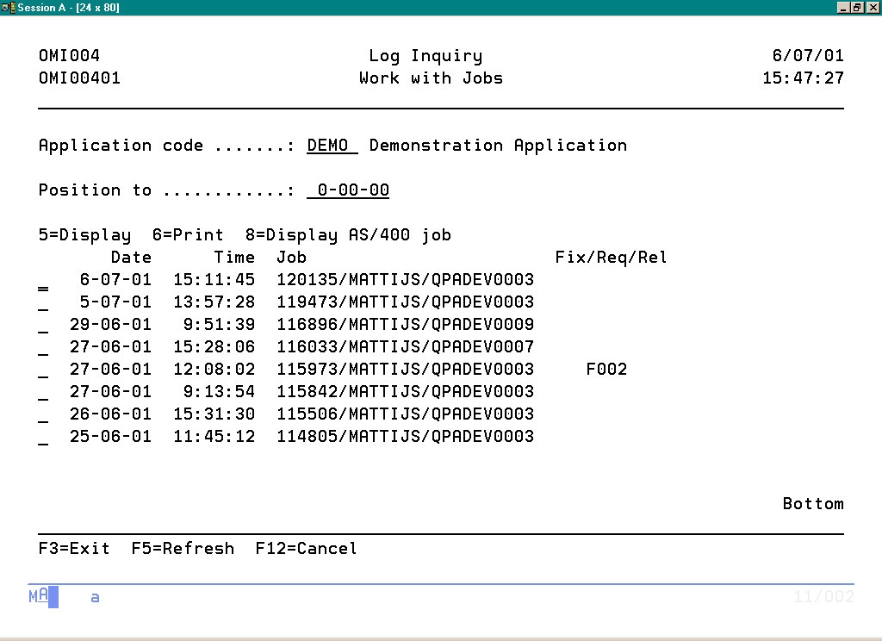Image resolution: width=882 pixels, height=641 pixels.
Task: Close the Session A window
Action: tap(872, 7)
